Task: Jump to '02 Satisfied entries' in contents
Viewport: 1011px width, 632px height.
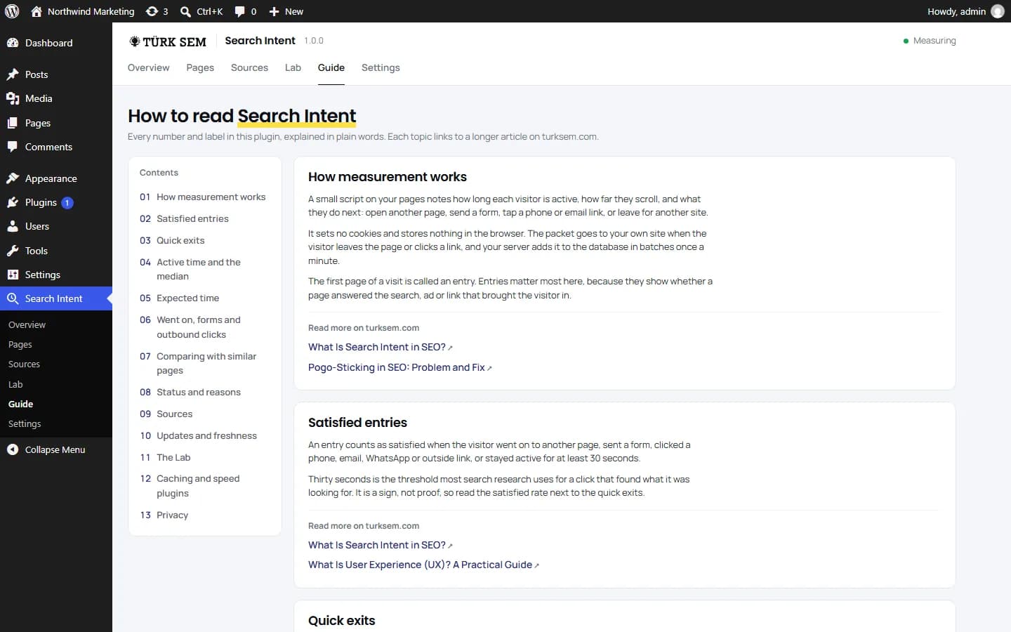Action: coord(184,218)
